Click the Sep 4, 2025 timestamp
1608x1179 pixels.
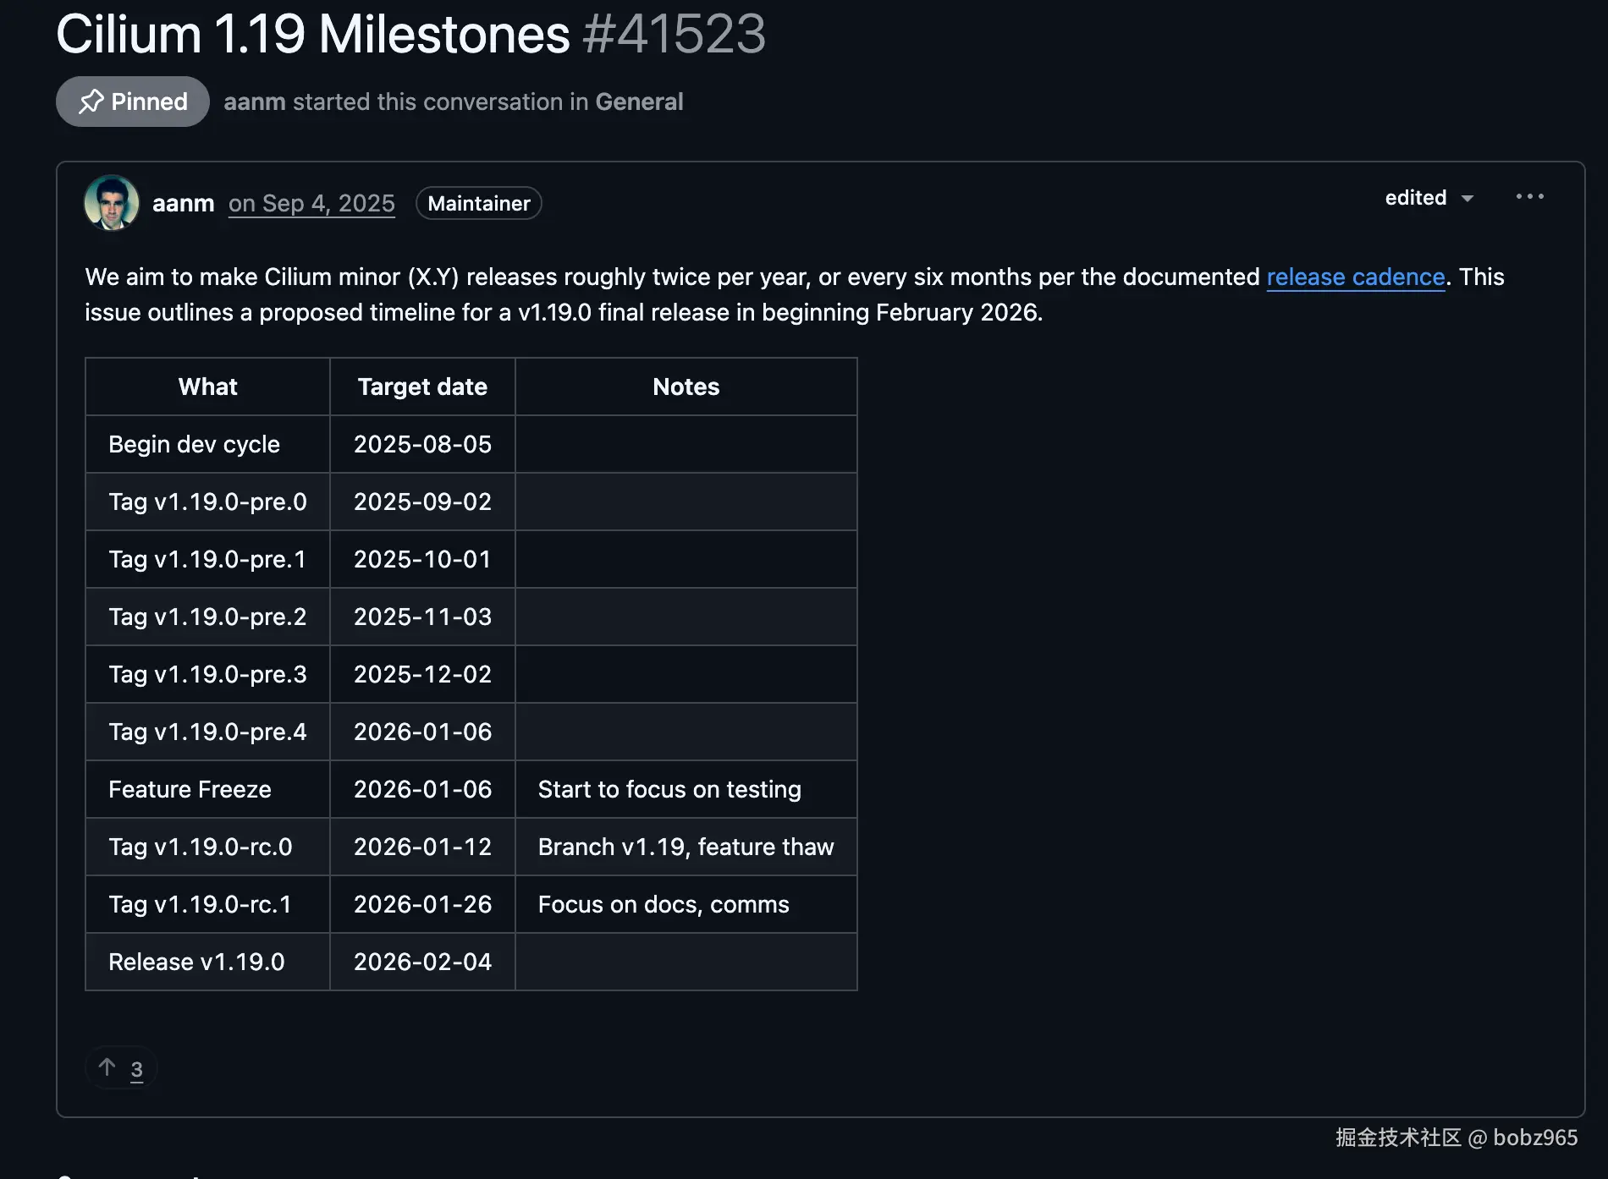pos(311,204)
